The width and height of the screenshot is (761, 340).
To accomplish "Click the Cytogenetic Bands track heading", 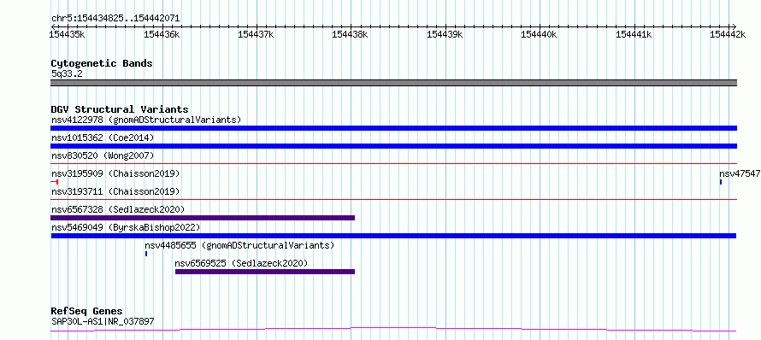I will tap(102, 63).
